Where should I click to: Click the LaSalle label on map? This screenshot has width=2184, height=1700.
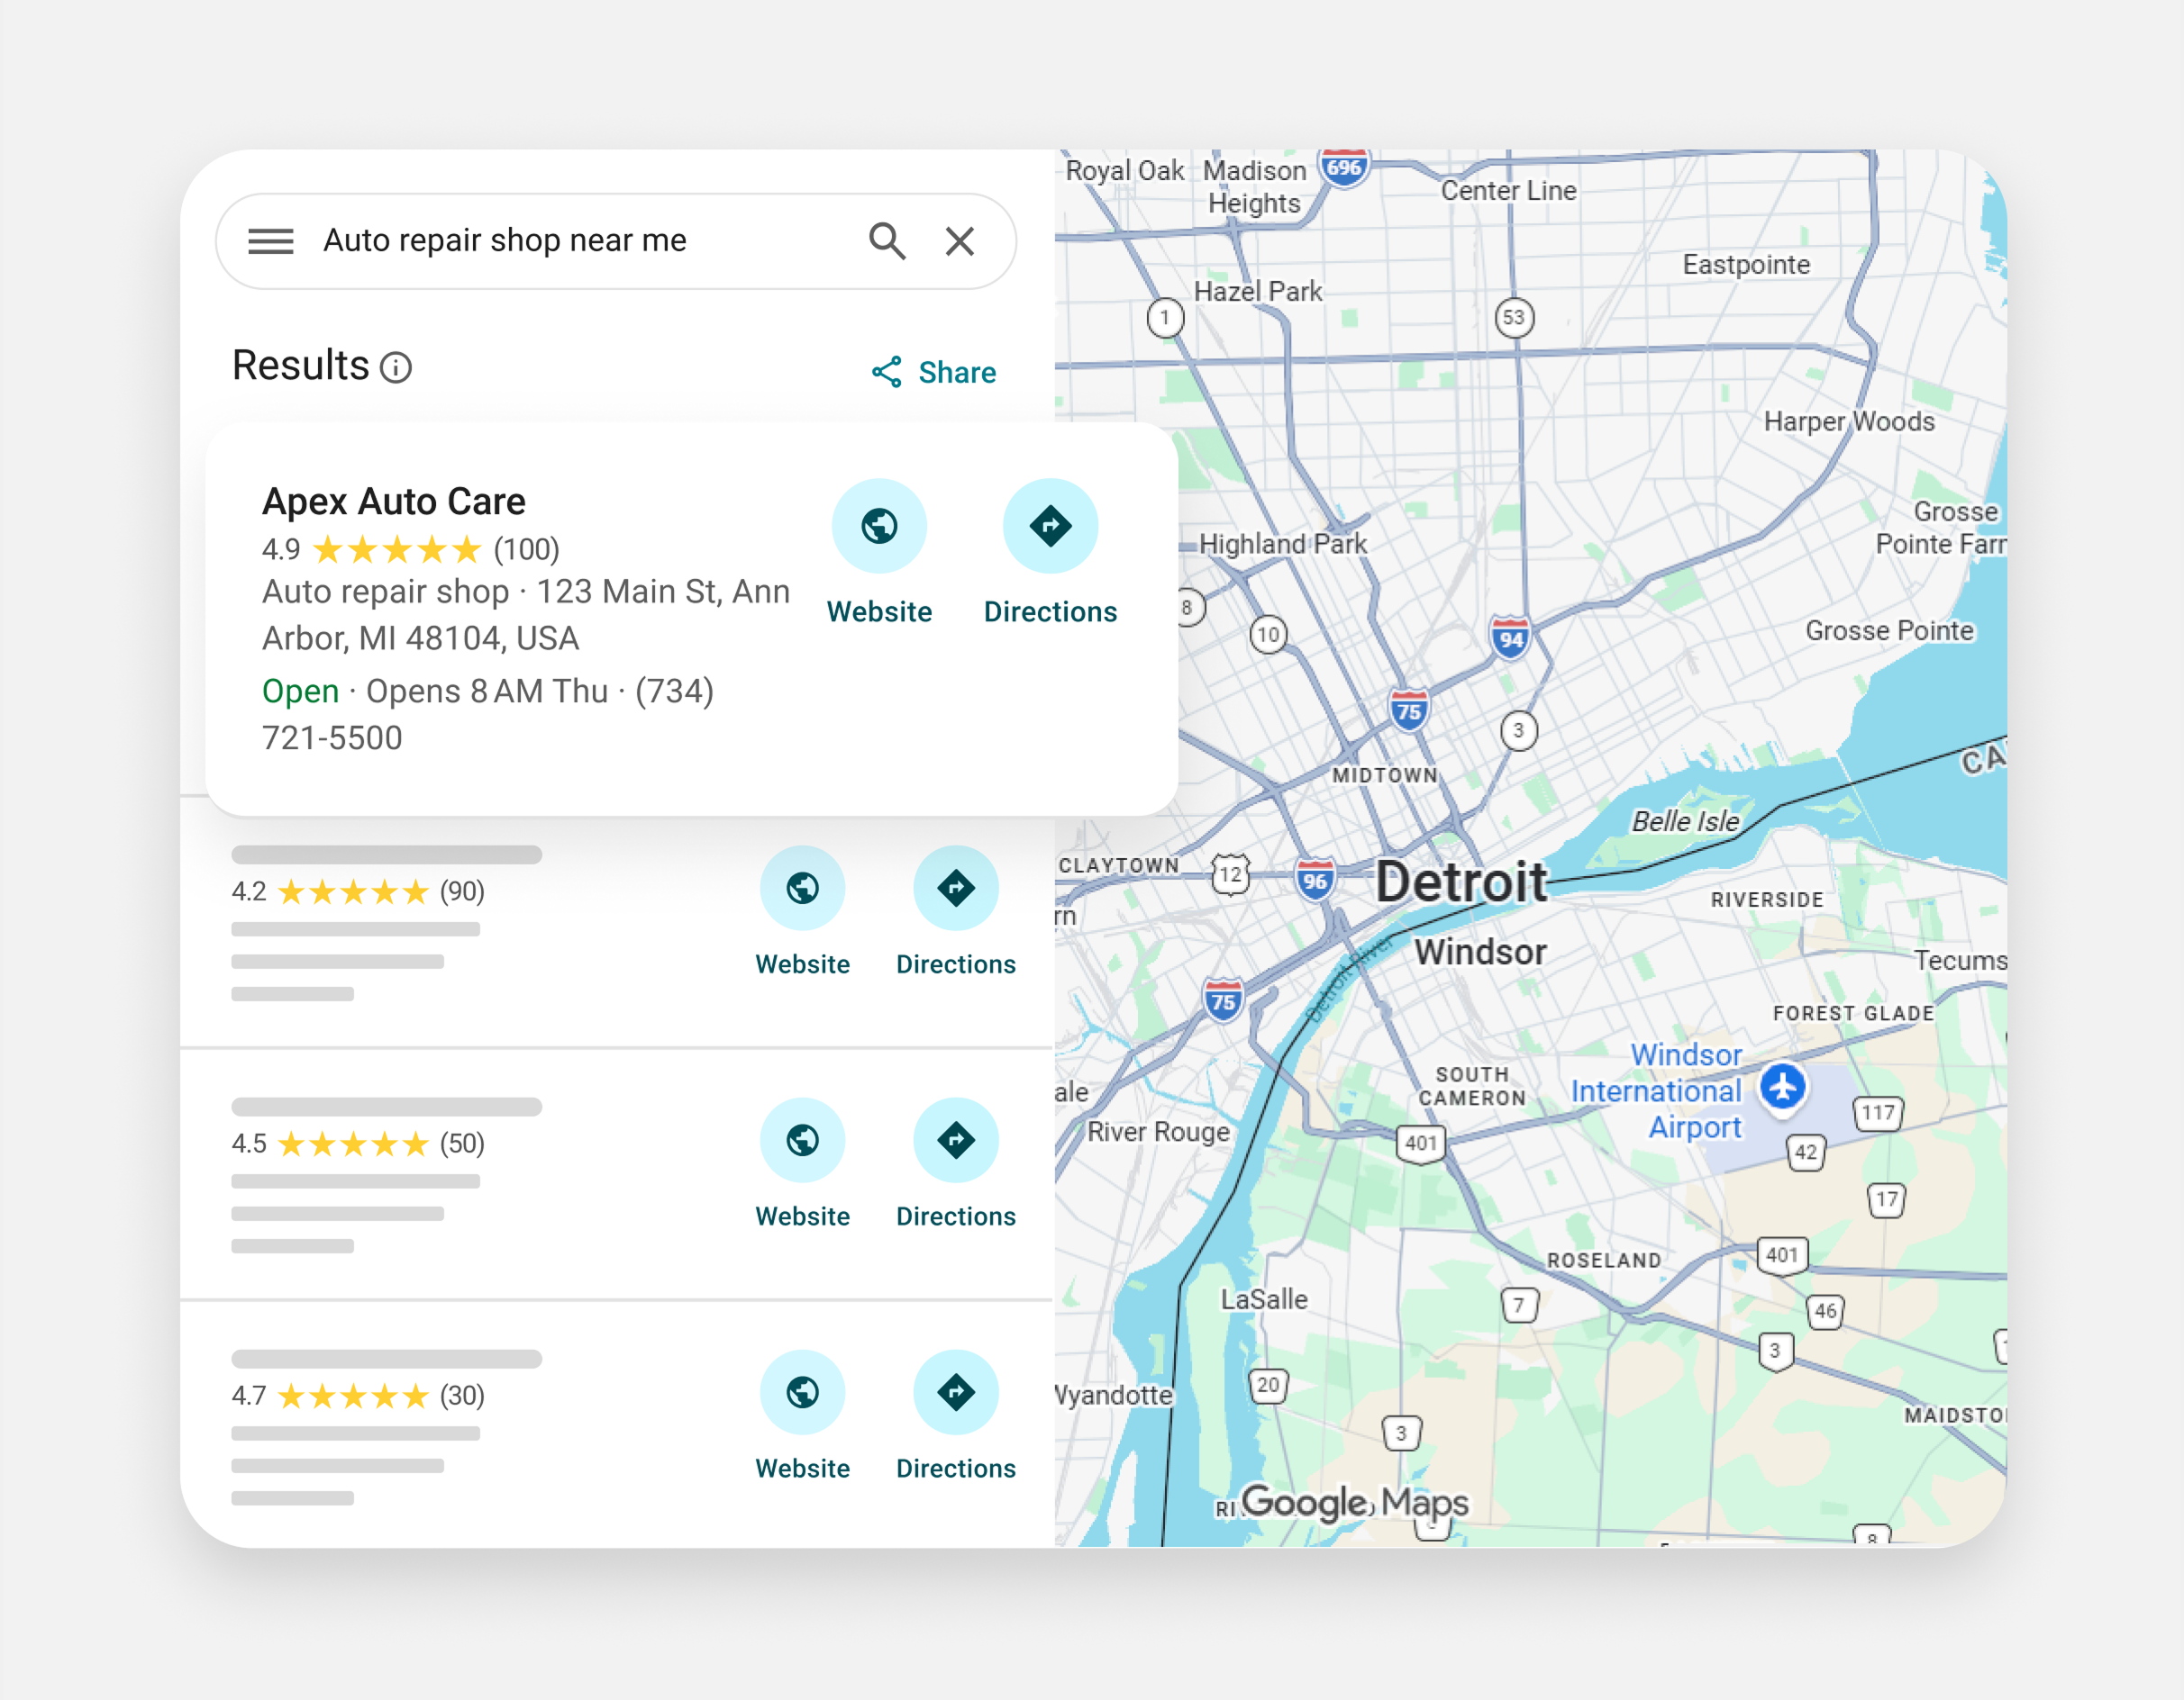point(1264,1299)
